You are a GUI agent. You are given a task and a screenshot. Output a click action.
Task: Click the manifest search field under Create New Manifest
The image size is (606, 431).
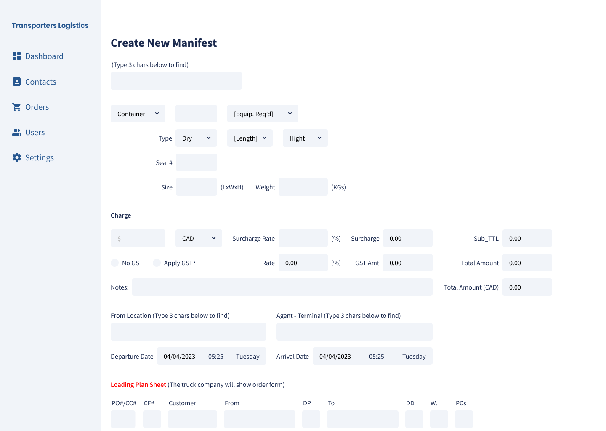(x=176, y=80)
